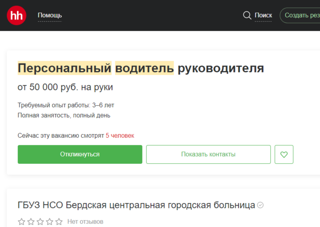Click the green Откликнуться button
320x227 pixels.
point(80,154)
